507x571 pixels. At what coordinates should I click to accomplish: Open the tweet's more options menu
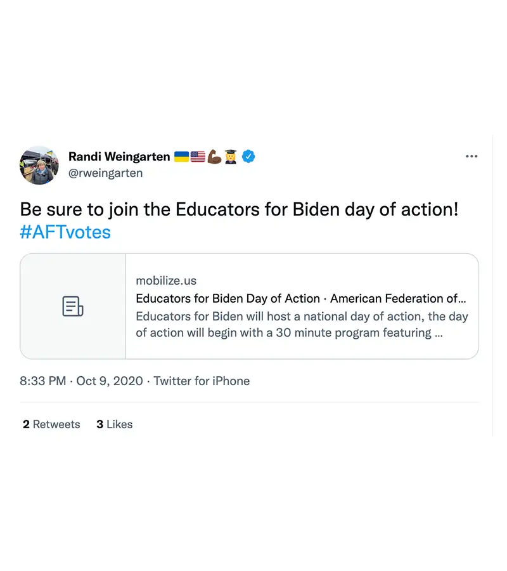[x=471, y=156]
